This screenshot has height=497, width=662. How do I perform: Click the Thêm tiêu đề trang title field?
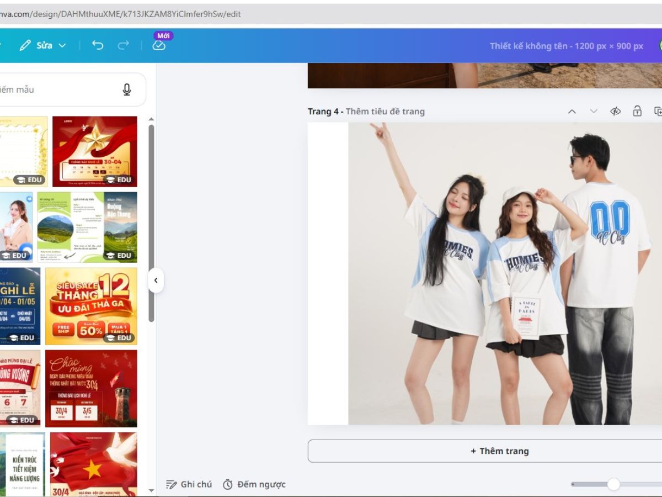click(385, 112)
